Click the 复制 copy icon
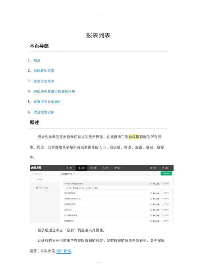Viewport: 197px width, 280px height. [87, 188]
